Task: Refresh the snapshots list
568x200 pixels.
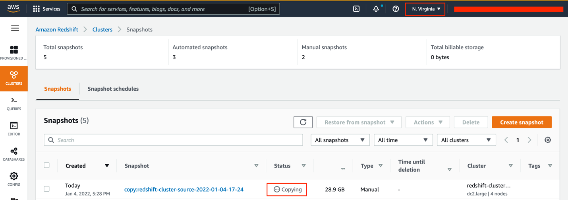Action: (x=303, y=122)
